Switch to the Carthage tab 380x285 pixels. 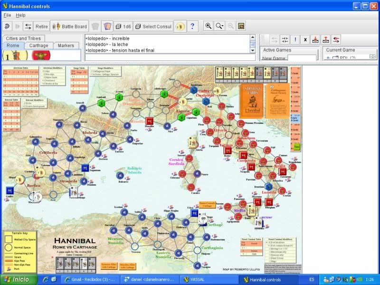39,45
